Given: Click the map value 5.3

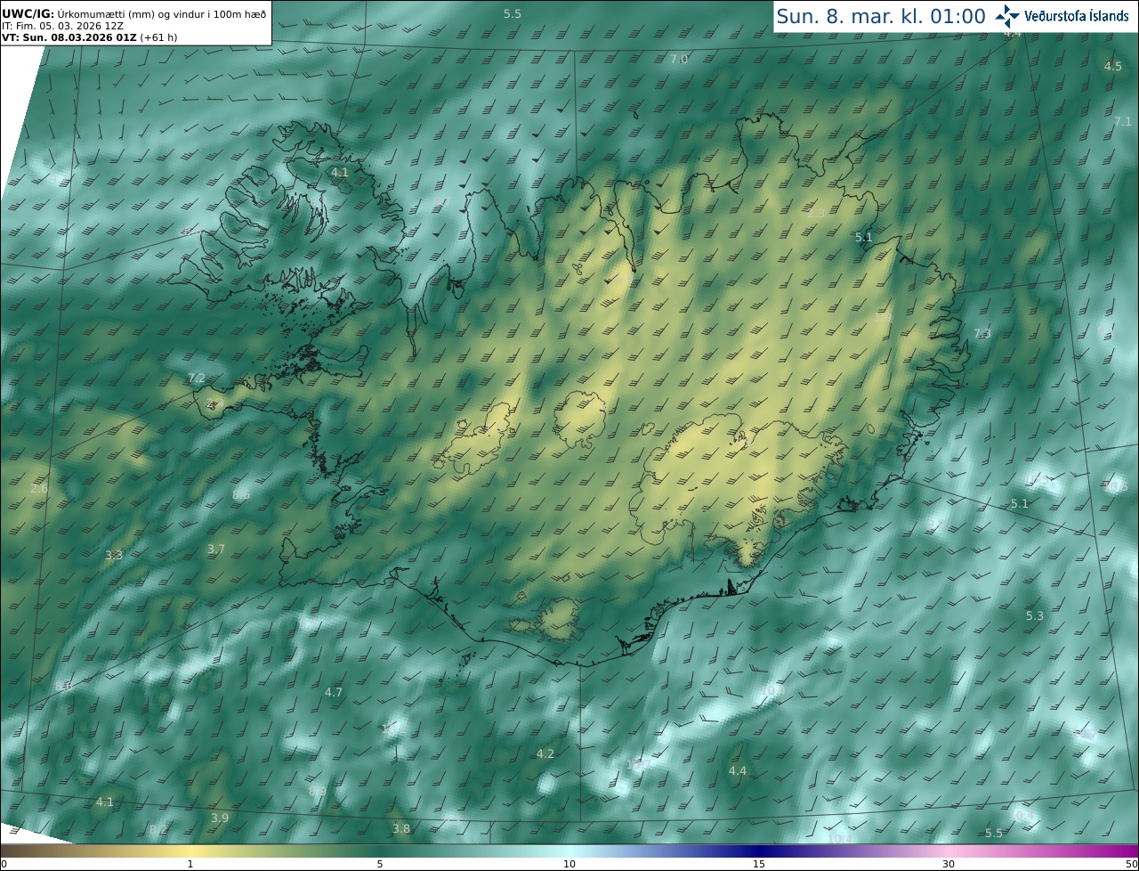Looking at the screenshot, I should (x=1035, y=616).
